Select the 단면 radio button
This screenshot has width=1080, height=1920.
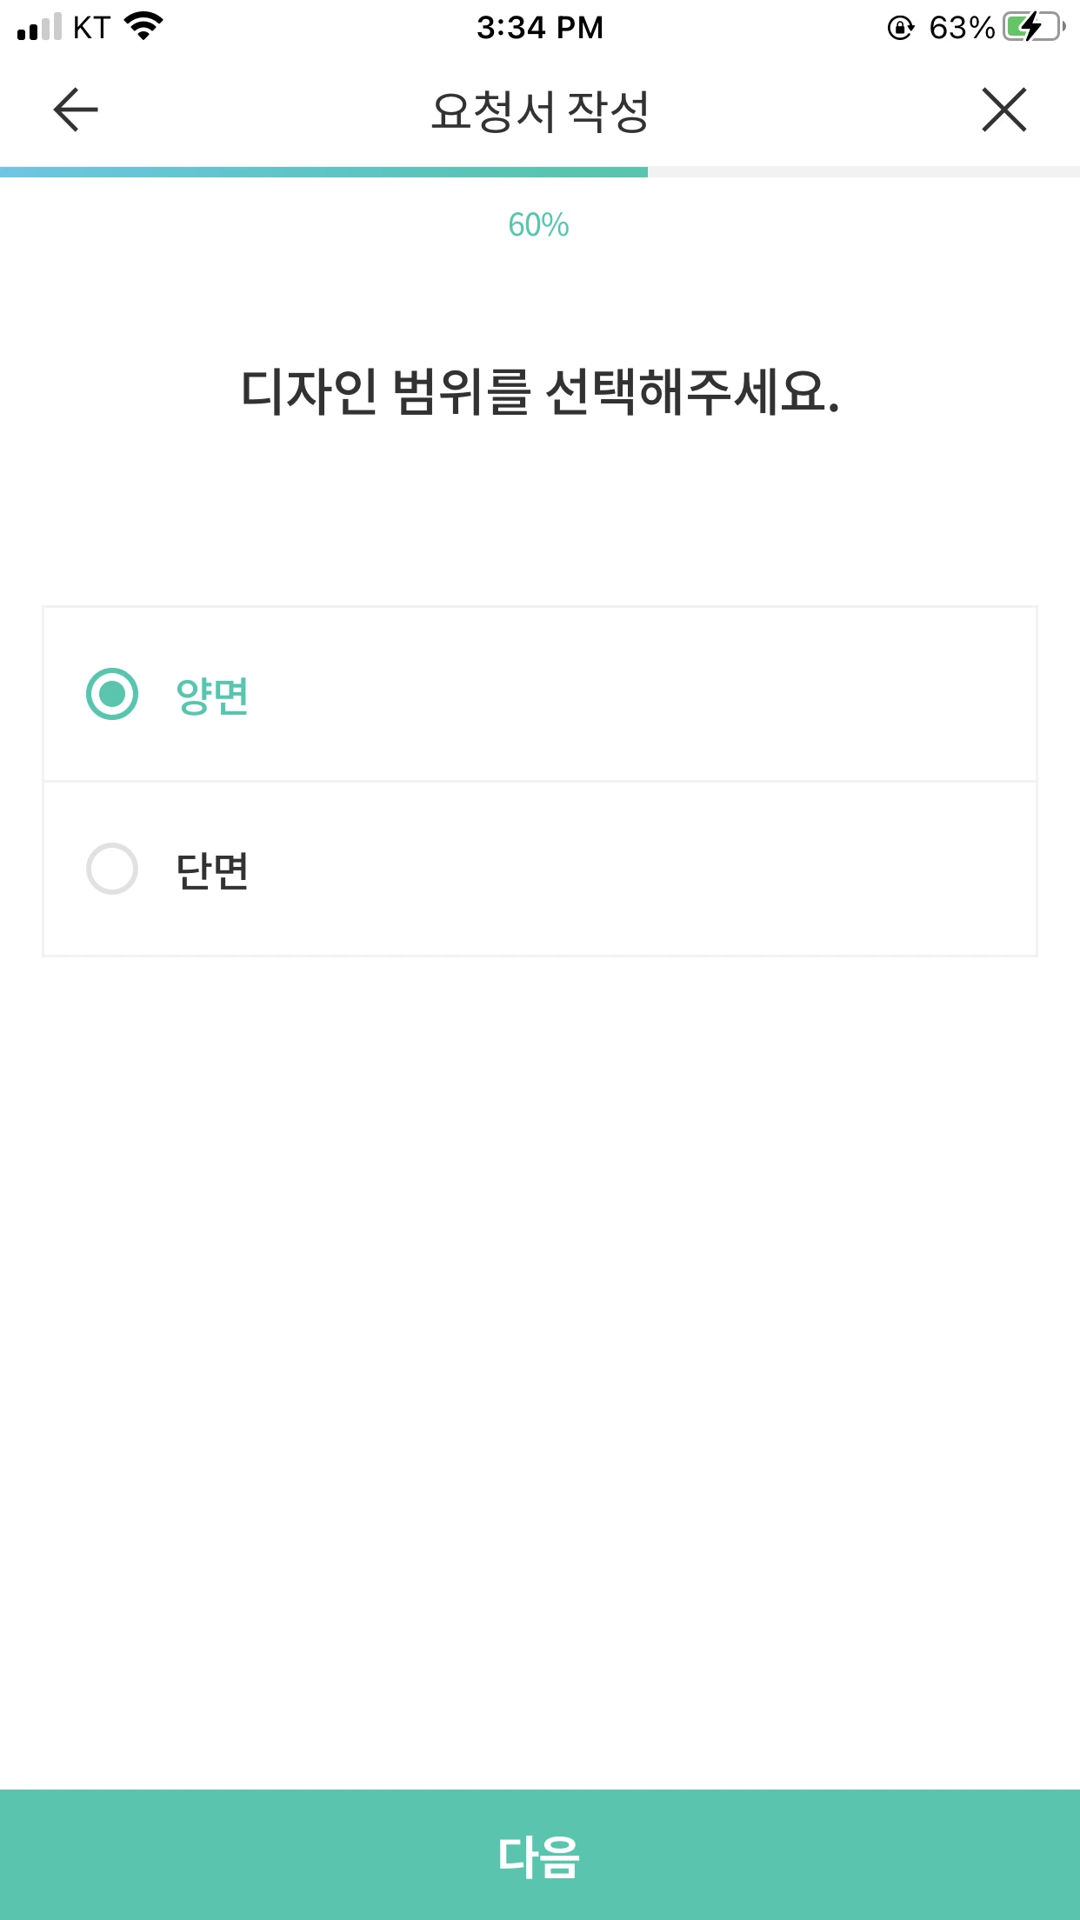pos(112,869)
